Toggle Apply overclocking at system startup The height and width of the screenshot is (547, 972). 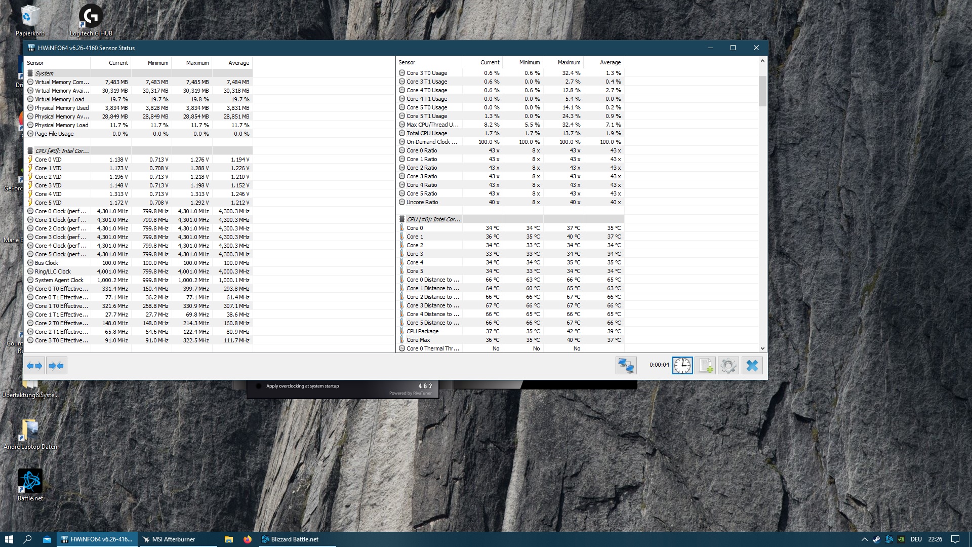point(259,386)
